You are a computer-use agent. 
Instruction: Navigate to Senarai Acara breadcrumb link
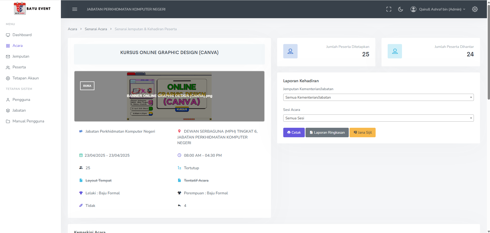96,29
